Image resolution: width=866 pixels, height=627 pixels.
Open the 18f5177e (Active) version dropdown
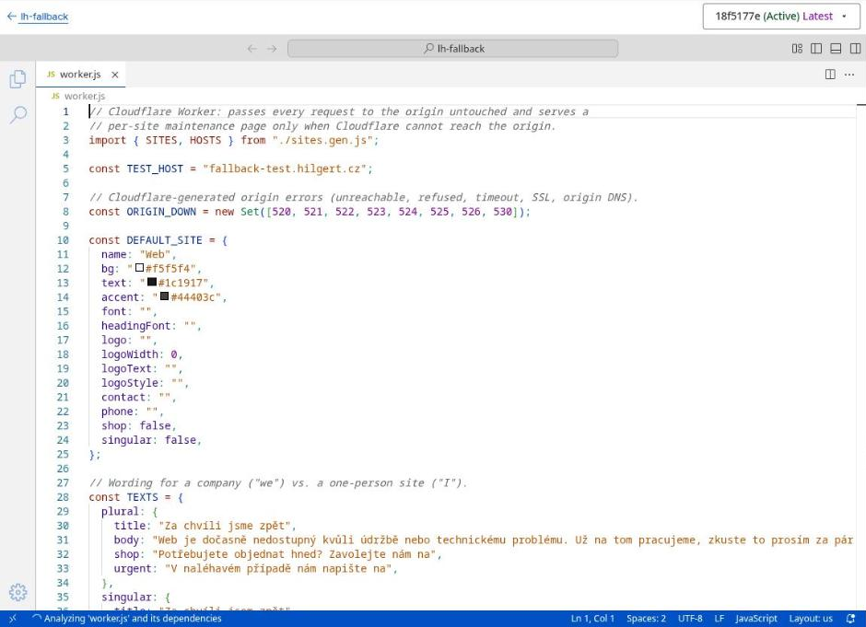click(781, 17)
